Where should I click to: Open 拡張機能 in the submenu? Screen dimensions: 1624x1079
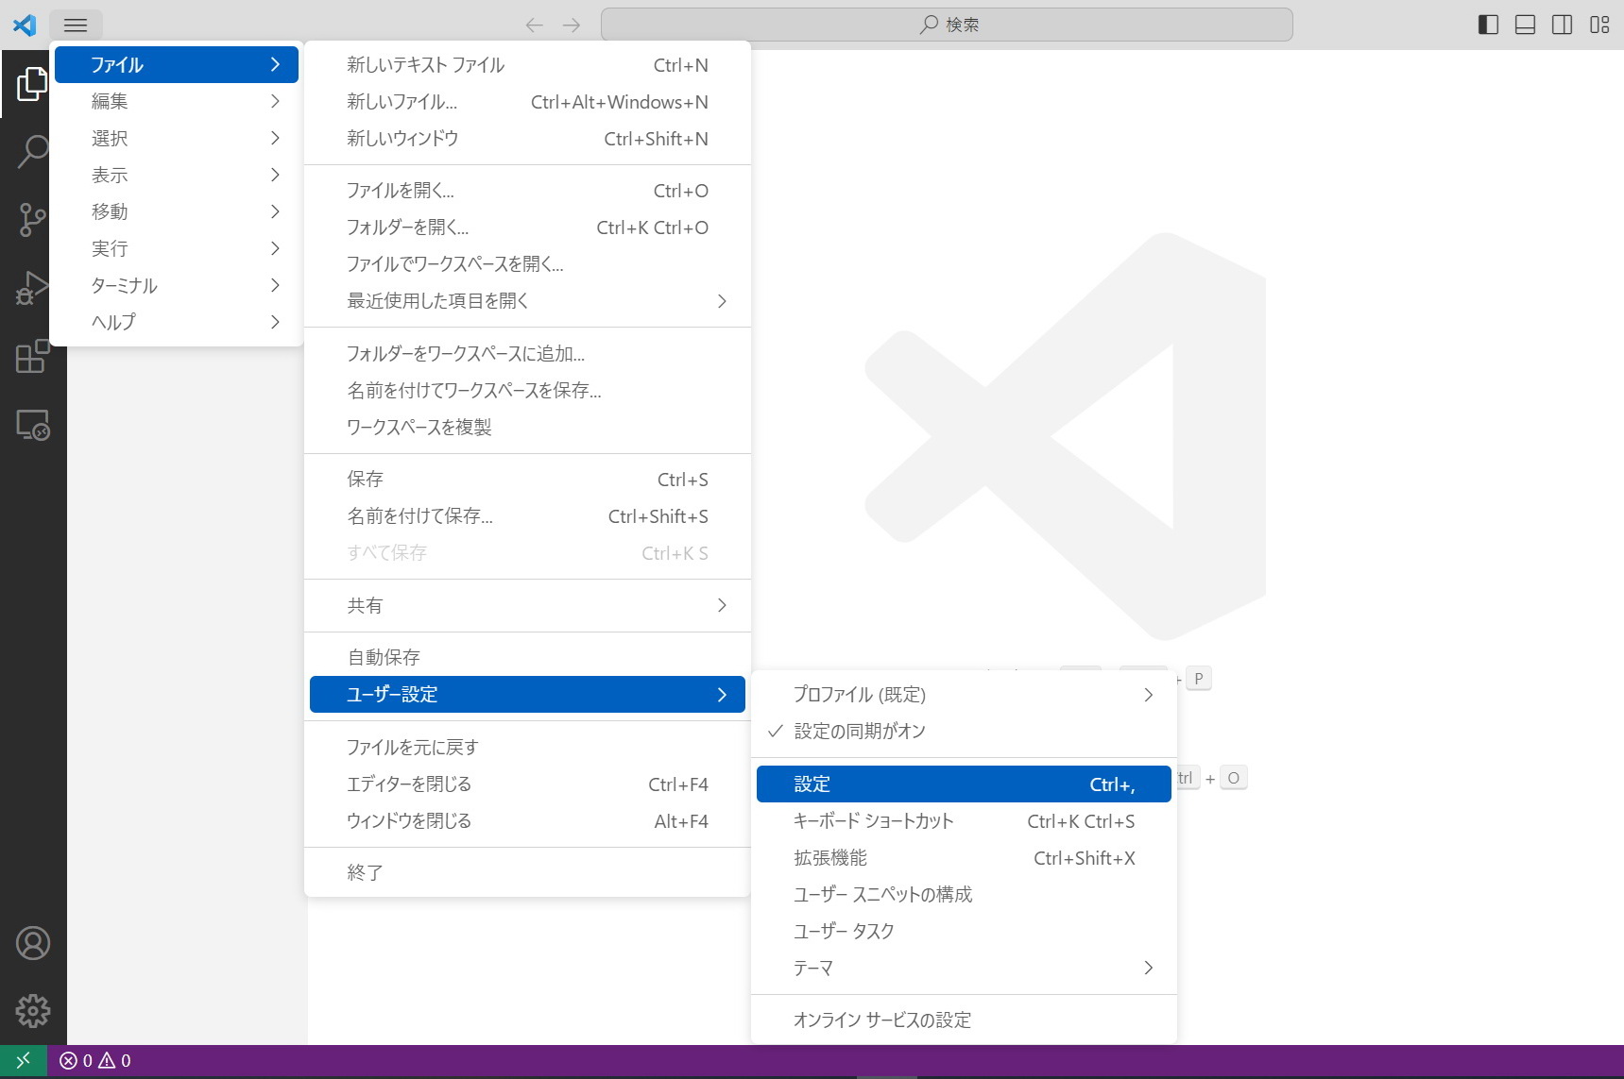[964, 858]
